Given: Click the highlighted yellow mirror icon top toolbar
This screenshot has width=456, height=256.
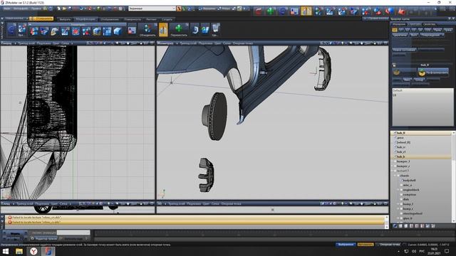Looking at the screenshot, I should [306, 11].
